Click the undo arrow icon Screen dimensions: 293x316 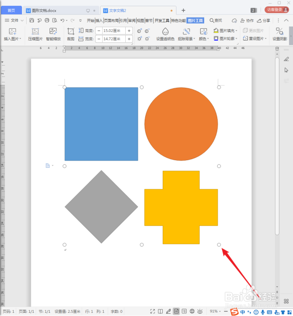62,20
